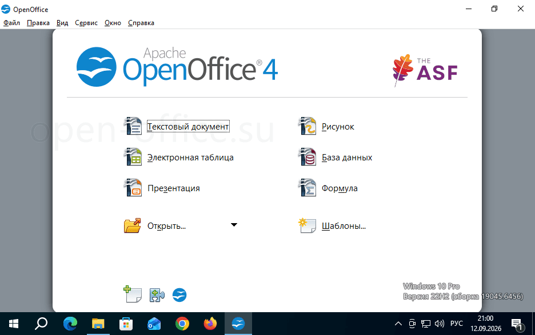
Task: Open the Windows Start menu
Action: tap(14, 324)
